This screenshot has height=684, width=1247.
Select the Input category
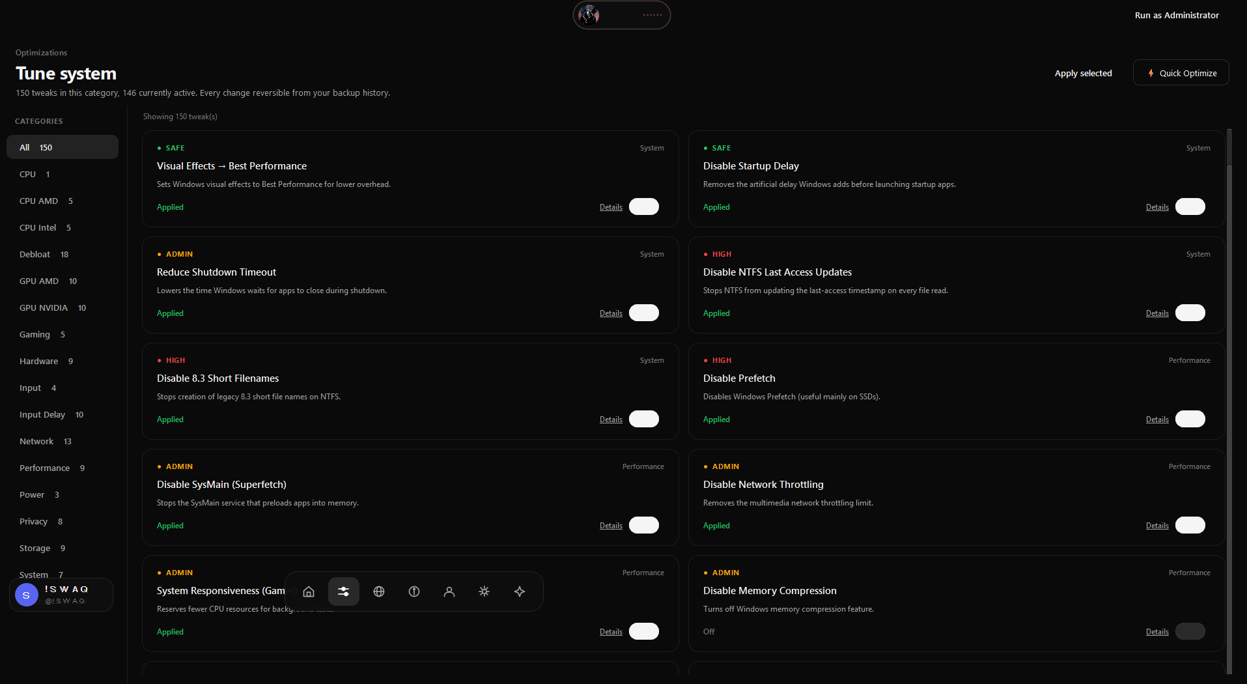63,388
